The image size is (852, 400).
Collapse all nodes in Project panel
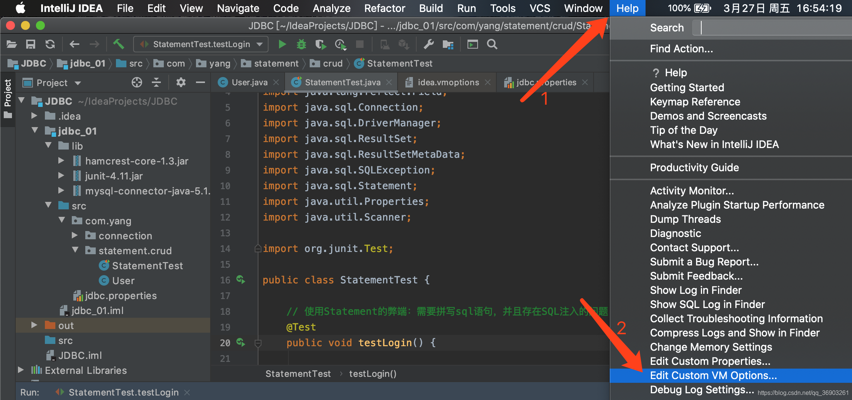point(156,82)
